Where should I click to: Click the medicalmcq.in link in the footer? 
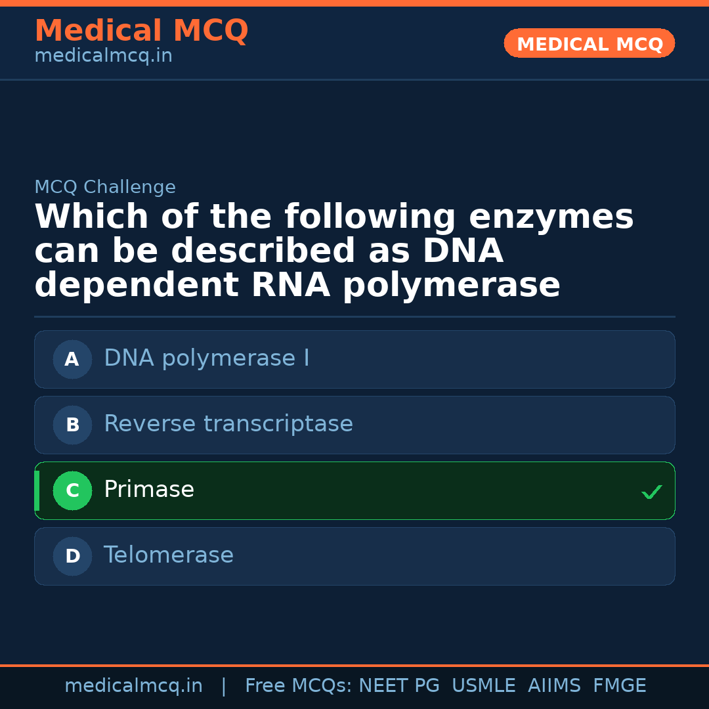click(134, 685)
